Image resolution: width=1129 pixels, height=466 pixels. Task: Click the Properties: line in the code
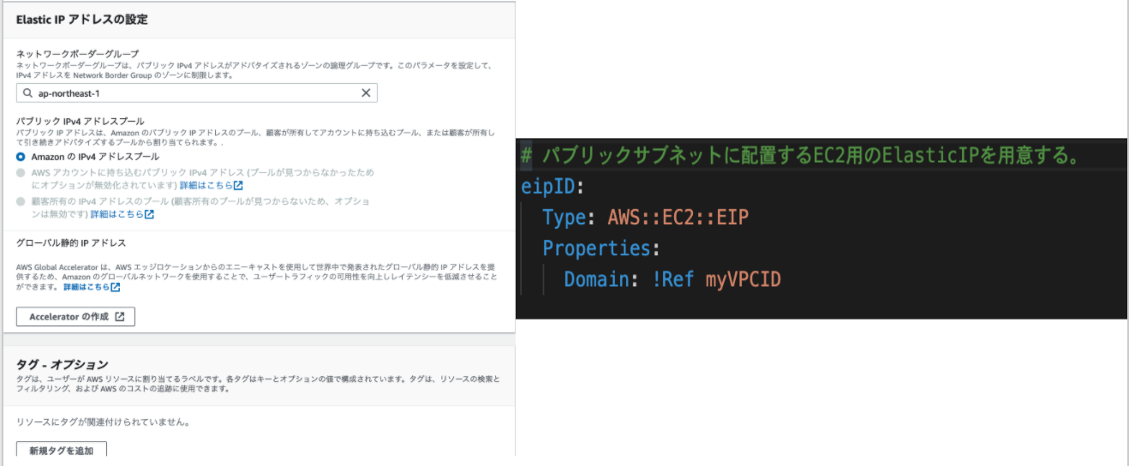click(x=601, y=248)
